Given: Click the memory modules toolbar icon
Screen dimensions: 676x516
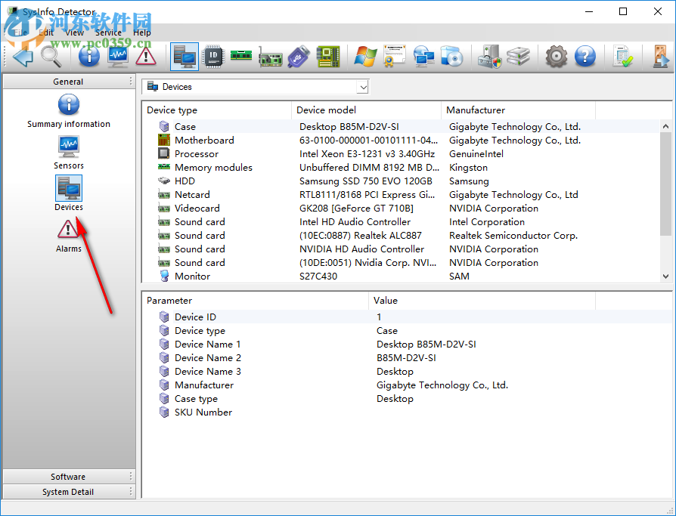Looking at the screenshot, I should [x=241, y=56].
